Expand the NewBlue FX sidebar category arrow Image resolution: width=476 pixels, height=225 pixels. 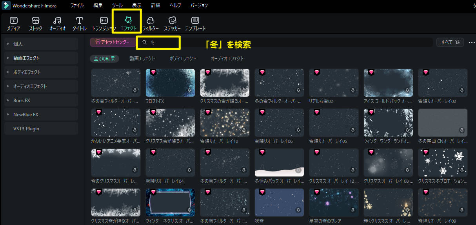coord(8,115)
